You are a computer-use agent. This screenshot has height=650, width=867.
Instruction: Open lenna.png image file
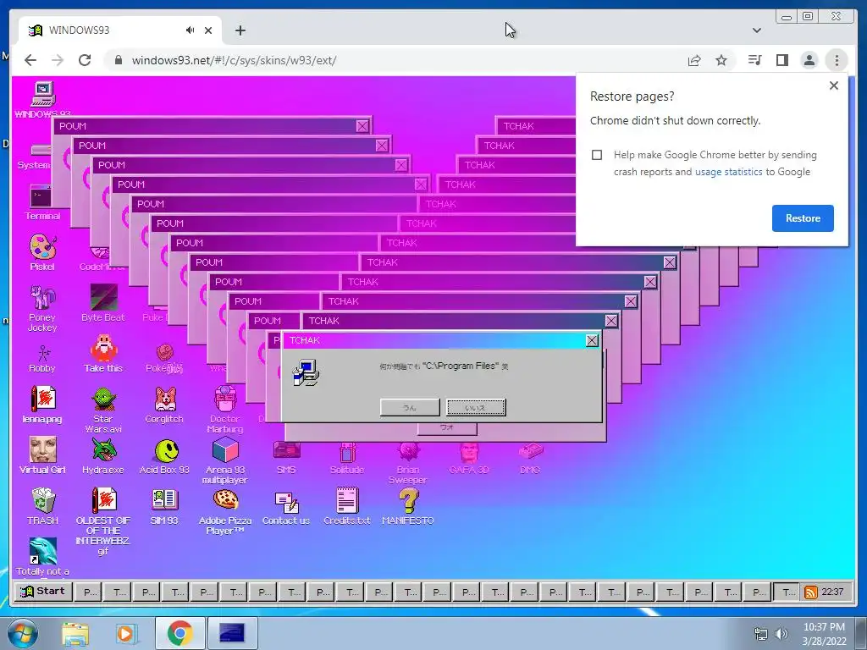tap(42, 405)
